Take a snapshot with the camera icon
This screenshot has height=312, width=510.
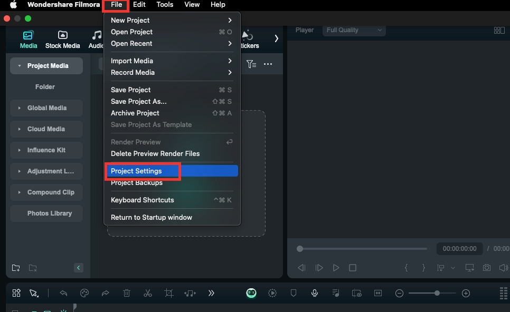[487, 268]
